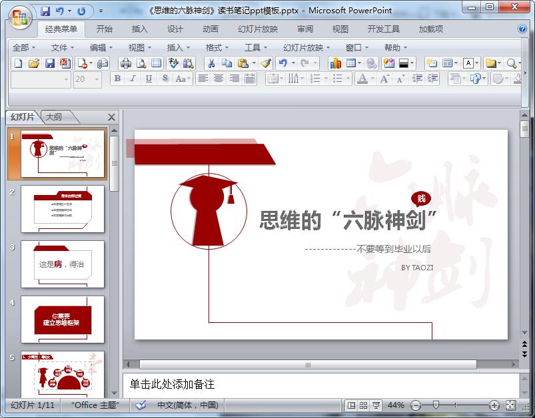Click the New blank presentation icon

19,63
